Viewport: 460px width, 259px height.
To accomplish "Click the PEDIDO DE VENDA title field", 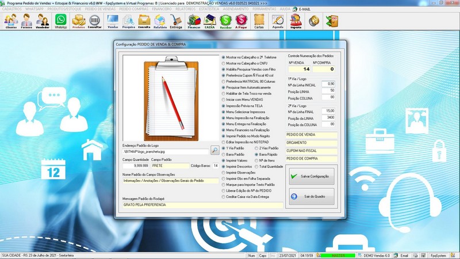I will 311,135.
